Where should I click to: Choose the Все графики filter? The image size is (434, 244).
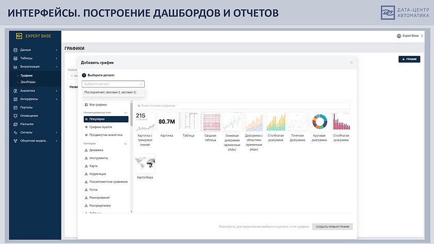100,105
